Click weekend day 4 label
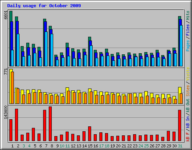 click(x=29, y=146)
